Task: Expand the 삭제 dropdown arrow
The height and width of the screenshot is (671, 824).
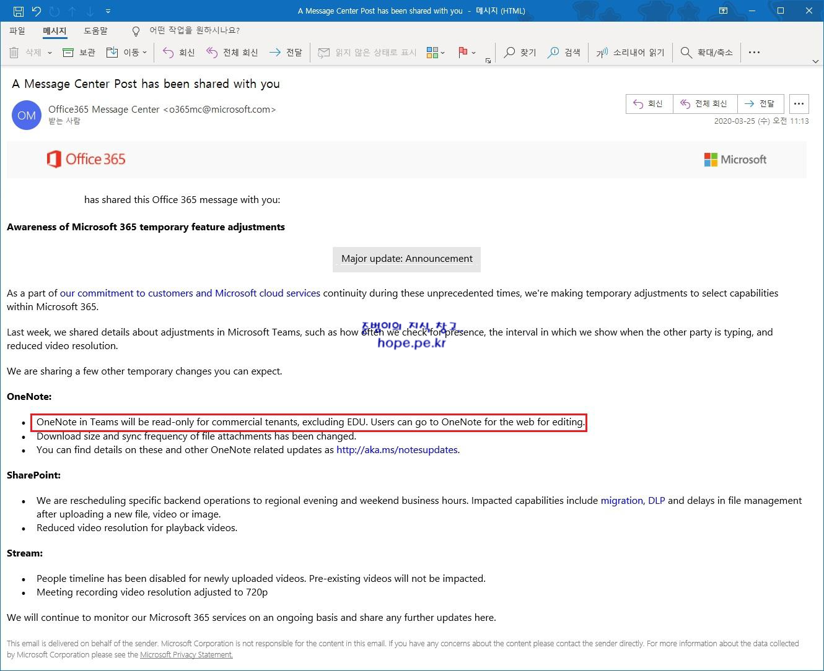Action: pyautogui.click(x=50, y=53)
